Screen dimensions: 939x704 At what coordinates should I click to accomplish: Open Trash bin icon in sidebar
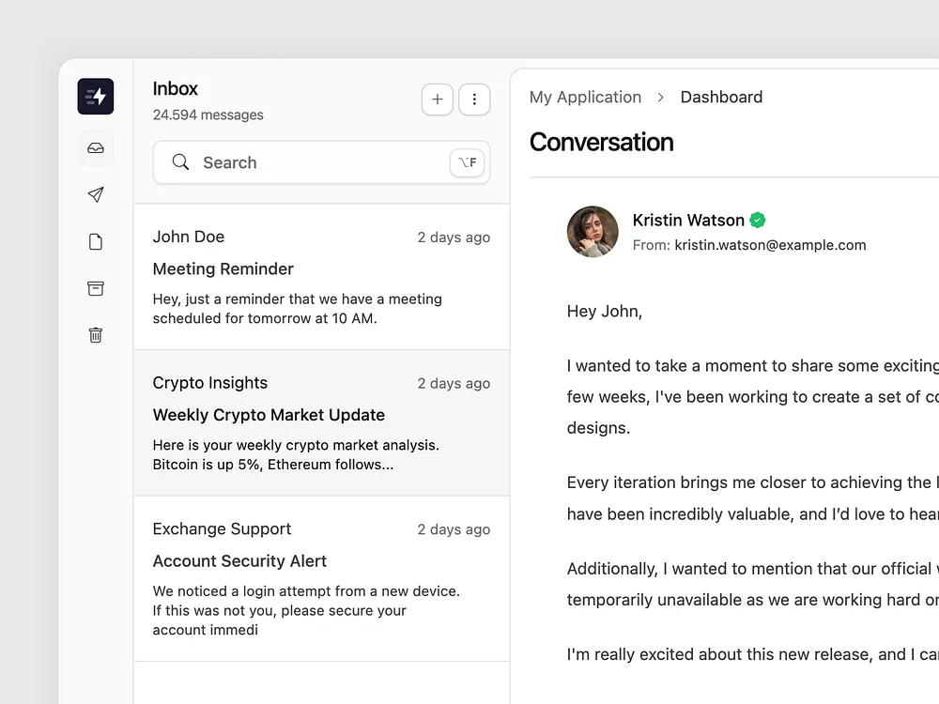(96, 335)
